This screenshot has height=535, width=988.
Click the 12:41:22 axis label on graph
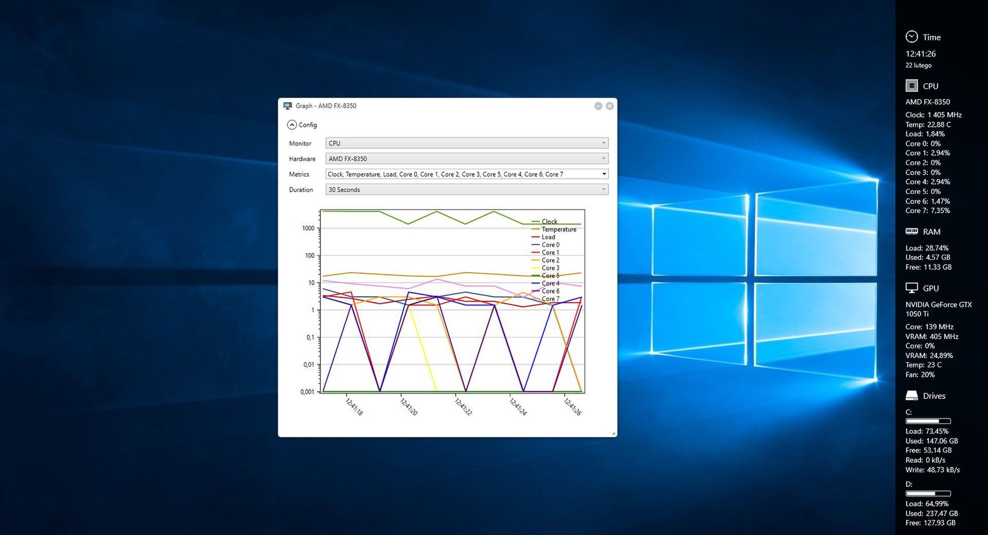[x=463, y=406]
